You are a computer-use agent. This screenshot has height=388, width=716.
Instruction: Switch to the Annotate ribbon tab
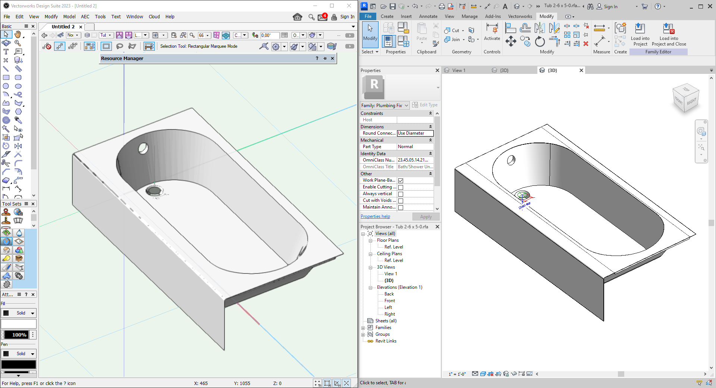(x=428, y=16)
